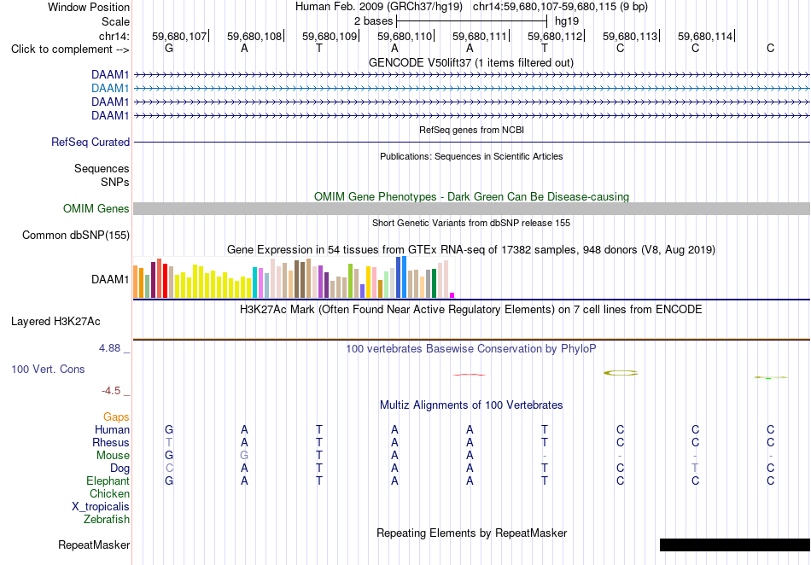
Task: Open the RefSeq Curated track label
Action: click(x=90, y=143)
